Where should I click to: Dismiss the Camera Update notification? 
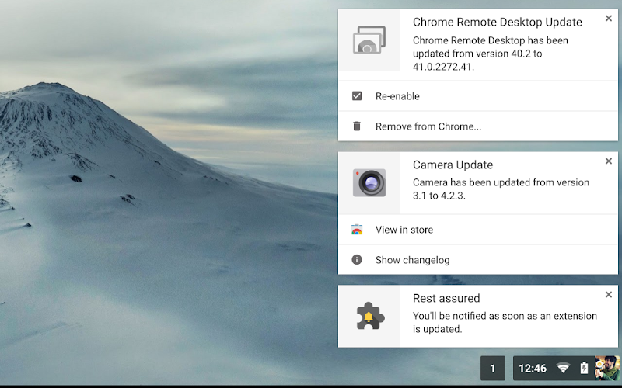[609, 161]
